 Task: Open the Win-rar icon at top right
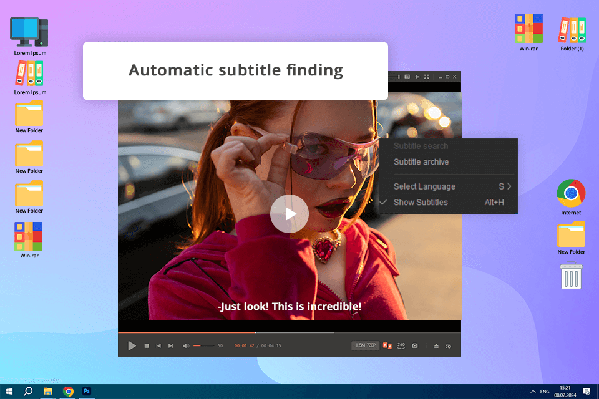pyautogui.click(x=528, y=32)
